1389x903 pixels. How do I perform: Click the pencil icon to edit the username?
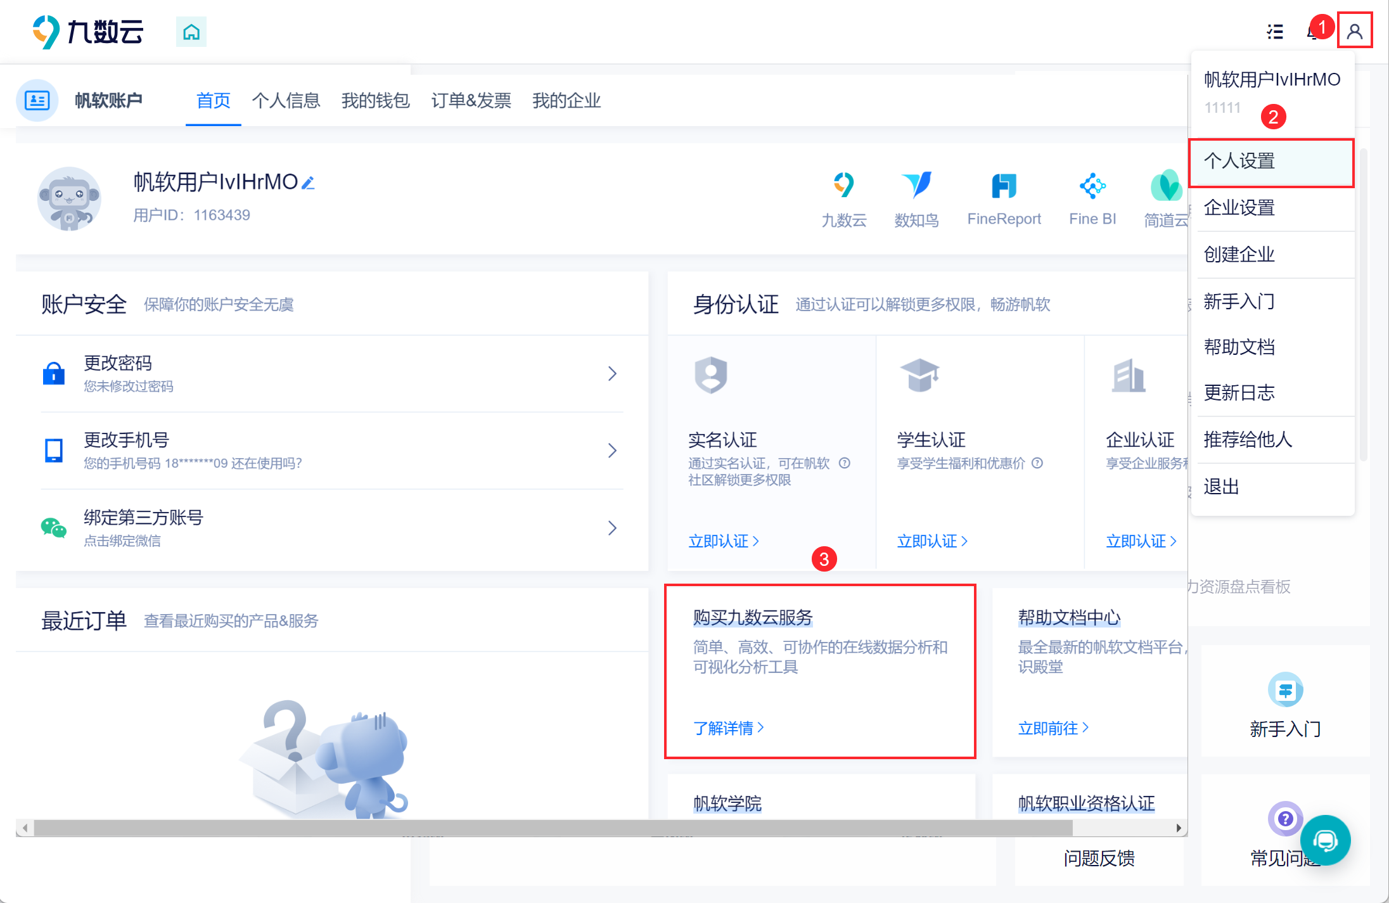click(309, 183)
